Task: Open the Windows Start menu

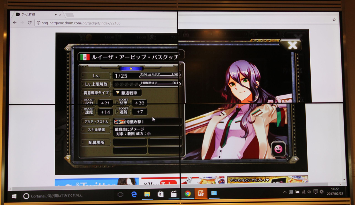Action: pos(14,196)
